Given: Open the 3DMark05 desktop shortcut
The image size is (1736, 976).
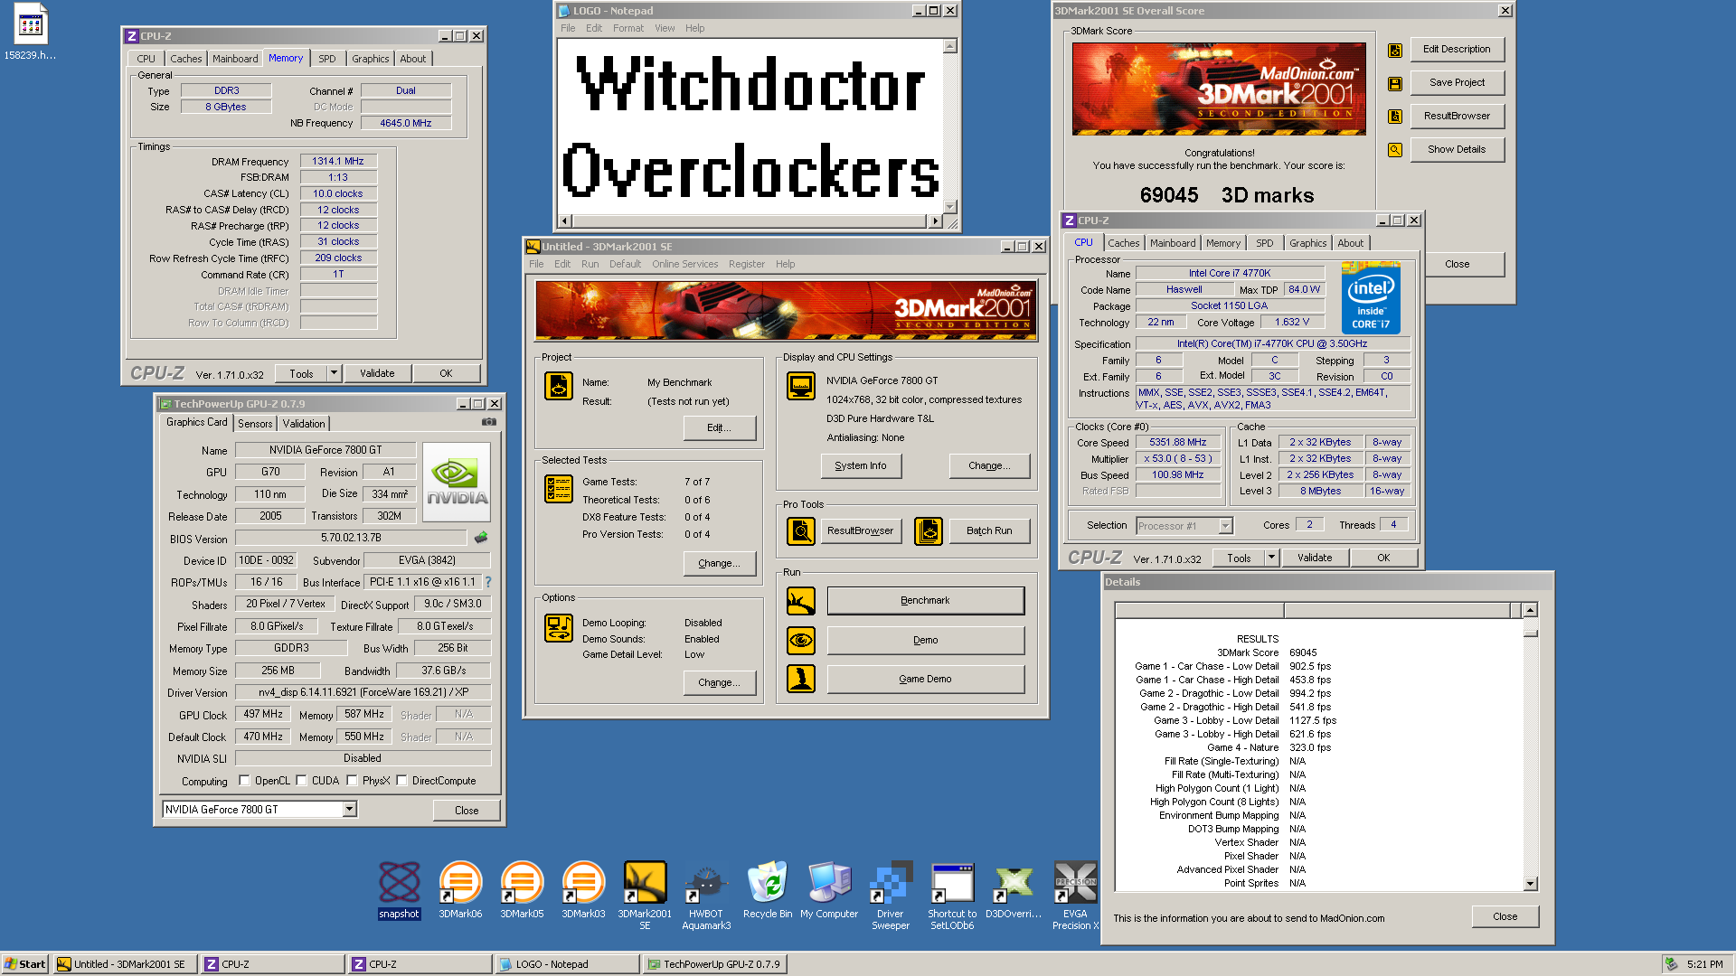Looking at the screenshot, I should tap(522, 889).
